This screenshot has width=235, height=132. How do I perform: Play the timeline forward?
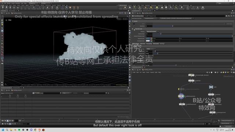[10, 121]
